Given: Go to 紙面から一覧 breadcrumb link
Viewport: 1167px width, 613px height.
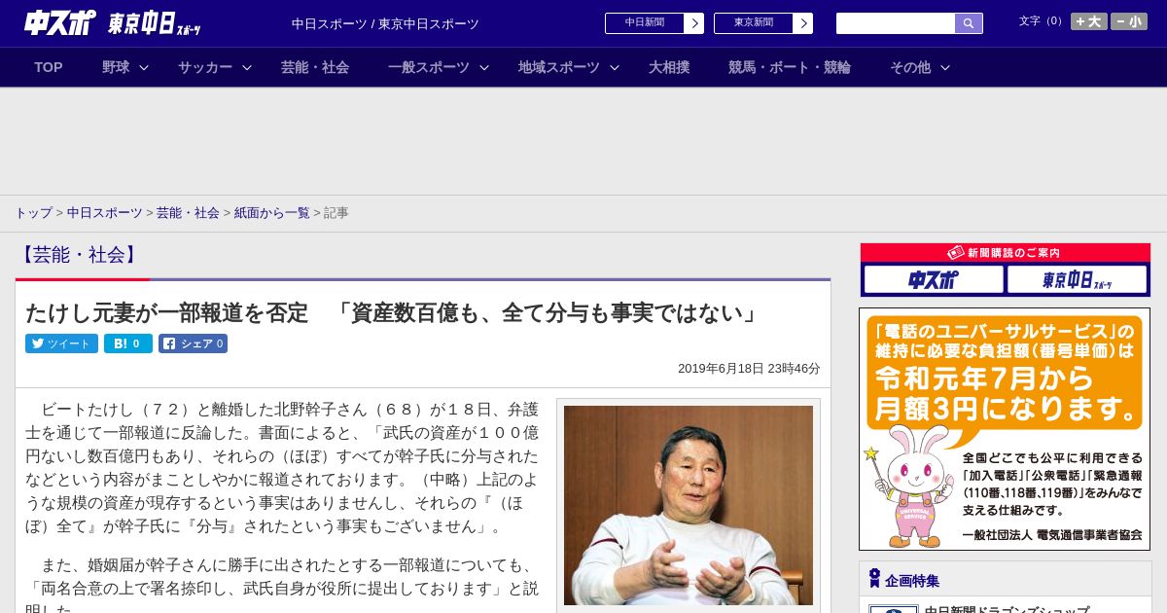Looking at the screenshot, I should pos(272,212).
